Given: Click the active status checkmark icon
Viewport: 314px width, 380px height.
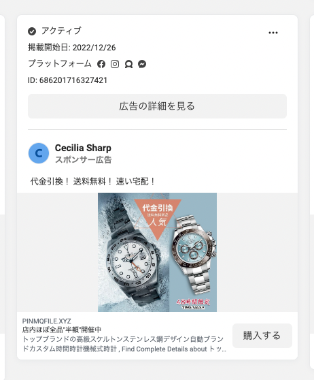Looking at the screenshot, I should tap(32, 31).
